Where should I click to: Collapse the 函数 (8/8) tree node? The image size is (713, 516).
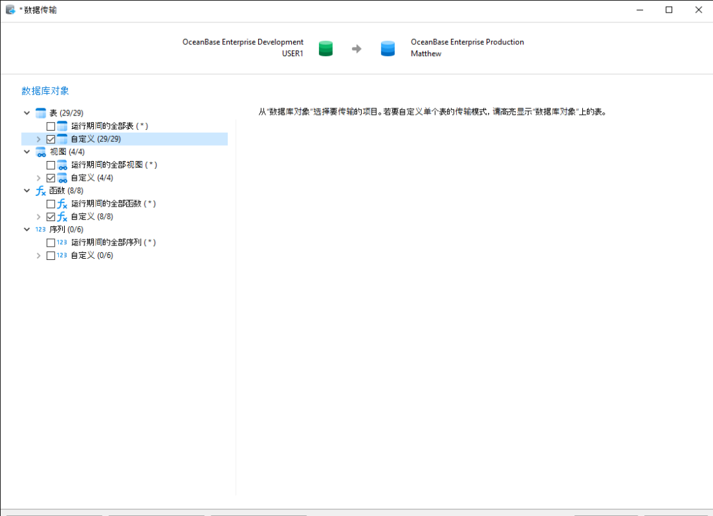click(x=27, y=191)
